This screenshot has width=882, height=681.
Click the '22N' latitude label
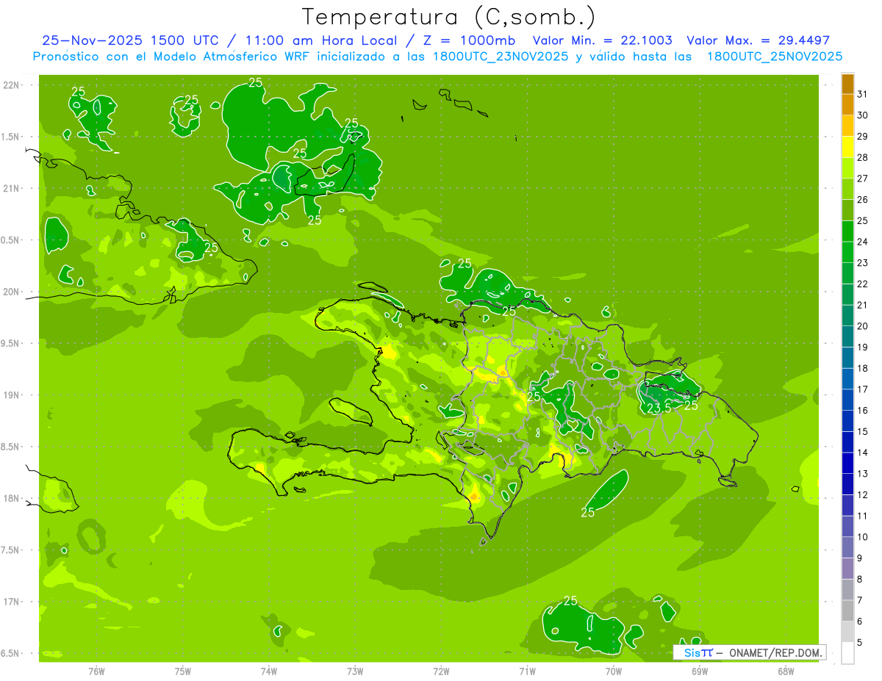coord(11,85)
